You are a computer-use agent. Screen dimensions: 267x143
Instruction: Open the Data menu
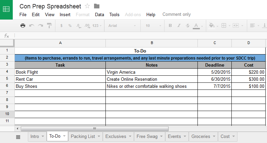click(x=99, y=15)
